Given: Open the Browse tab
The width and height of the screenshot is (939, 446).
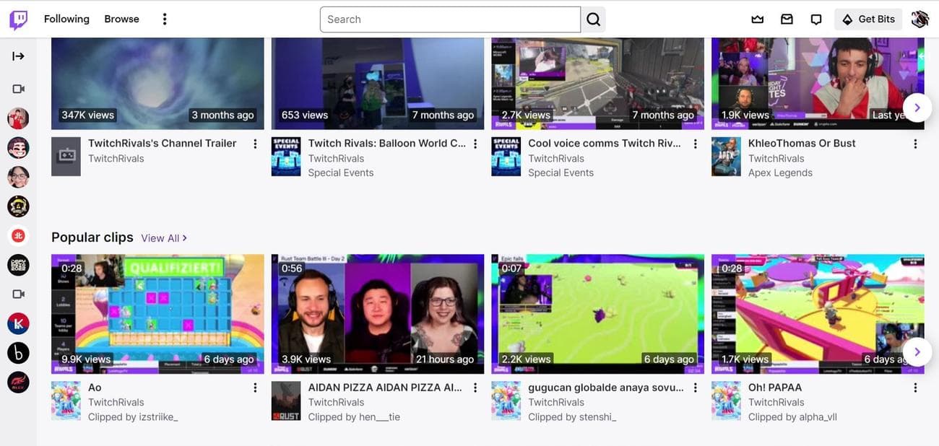Looking at the screenshot, I should tap(121, 19).
